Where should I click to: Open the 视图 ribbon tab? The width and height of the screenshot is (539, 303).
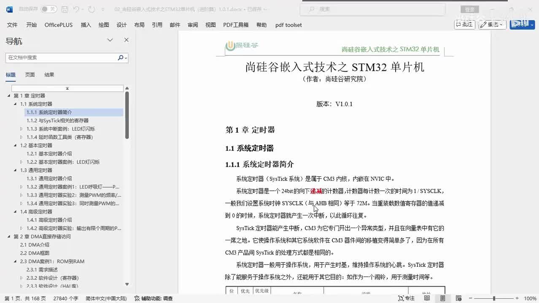pyautogui.click(x=210, y=25)
